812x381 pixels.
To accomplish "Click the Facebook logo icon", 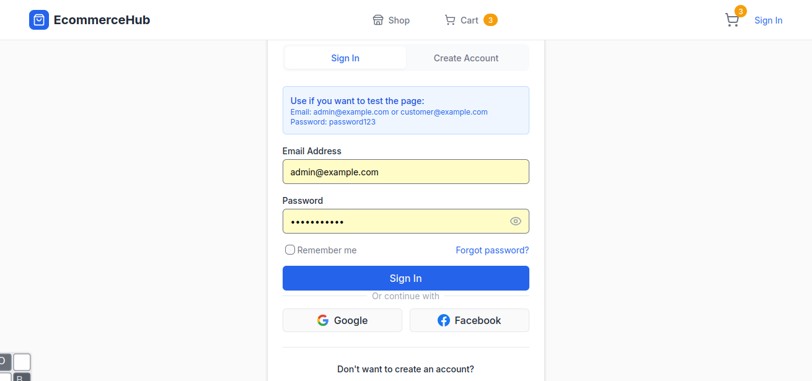I will pos(444,320).
